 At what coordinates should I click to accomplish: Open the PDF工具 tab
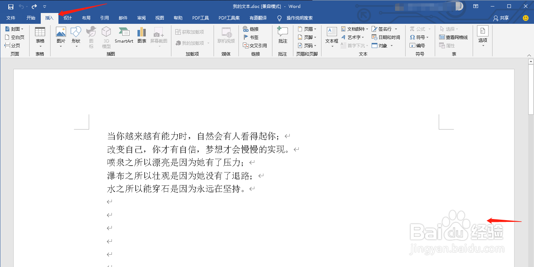[x=201, y=18]
